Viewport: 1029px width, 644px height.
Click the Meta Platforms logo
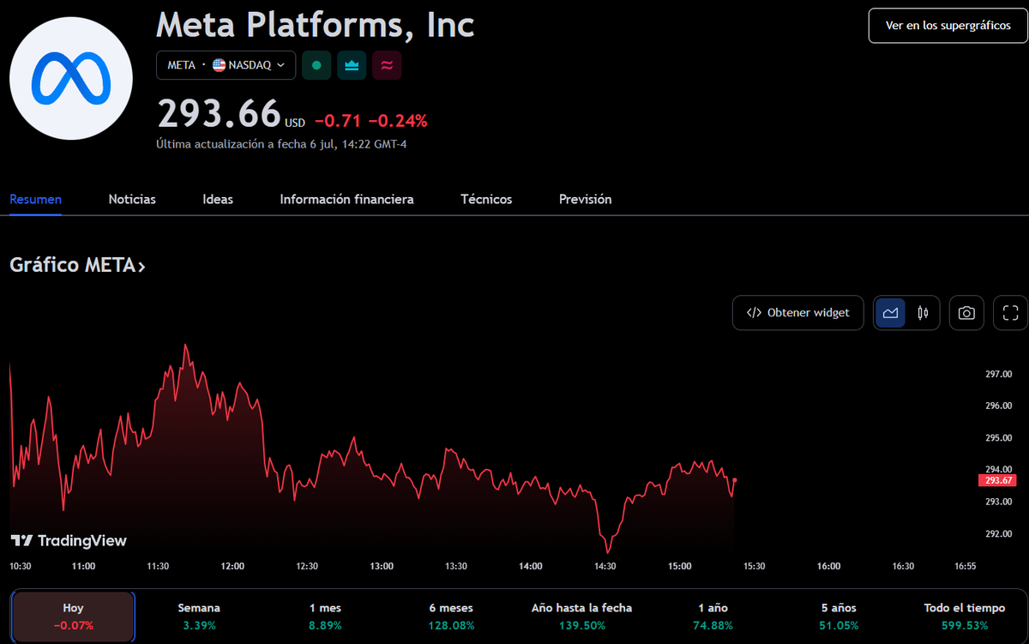tap(71, 78)
